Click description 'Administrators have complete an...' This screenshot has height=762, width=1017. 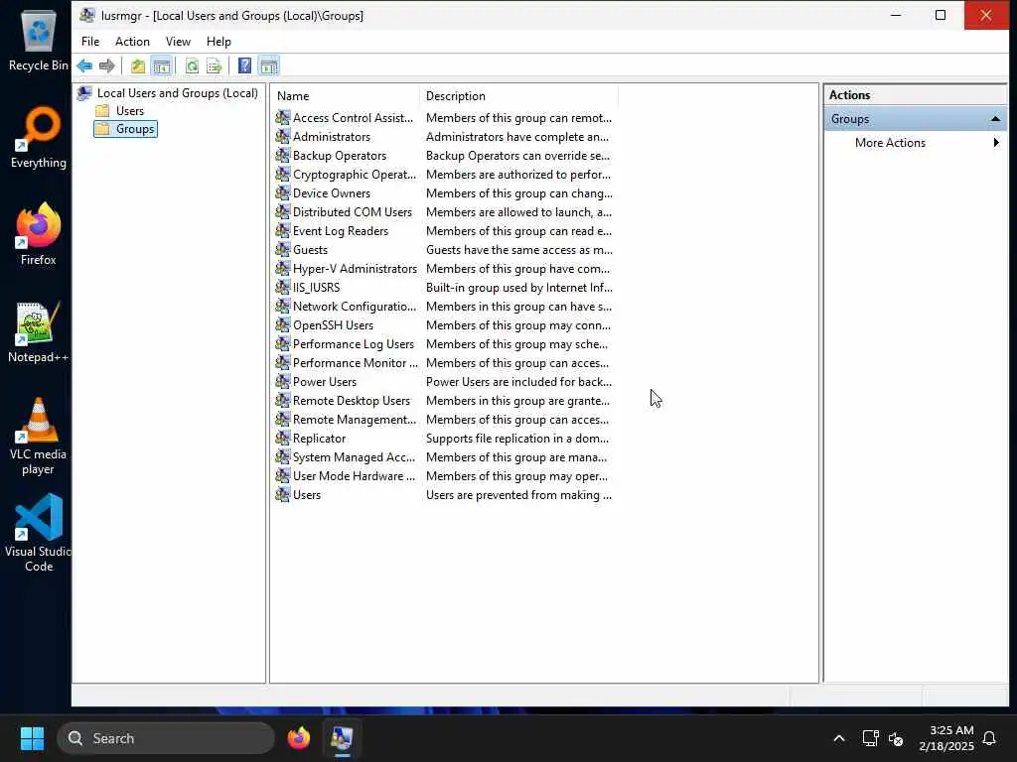516,136
